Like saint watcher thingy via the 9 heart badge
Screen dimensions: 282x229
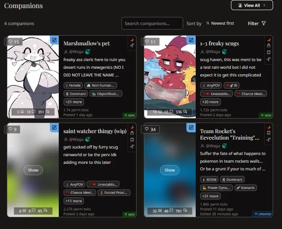point(12,129)
